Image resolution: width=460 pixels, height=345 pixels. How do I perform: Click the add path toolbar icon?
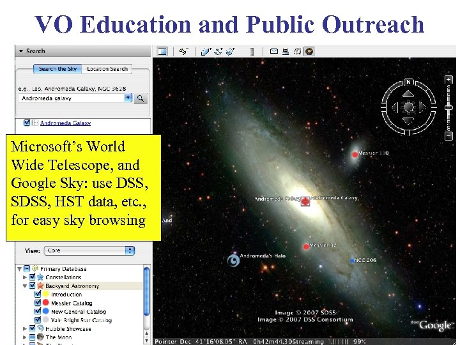218,51
